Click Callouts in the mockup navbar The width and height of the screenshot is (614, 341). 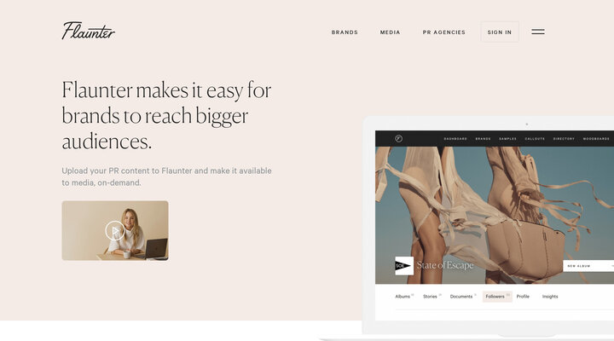[535, 139]
